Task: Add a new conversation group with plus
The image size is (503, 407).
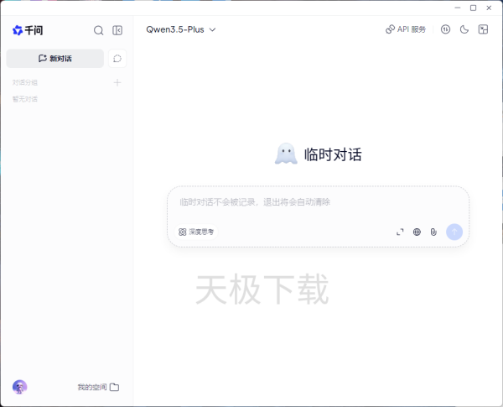Action: [x=117, y=82]
